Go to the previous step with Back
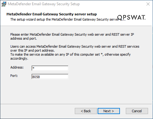The width and height of the screenshot is (153, 119). 86,111
